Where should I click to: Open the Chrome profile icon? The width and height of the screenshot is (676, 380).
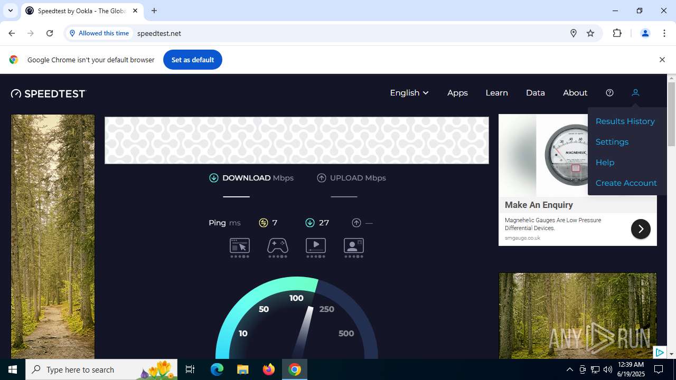tap(645, 33)
